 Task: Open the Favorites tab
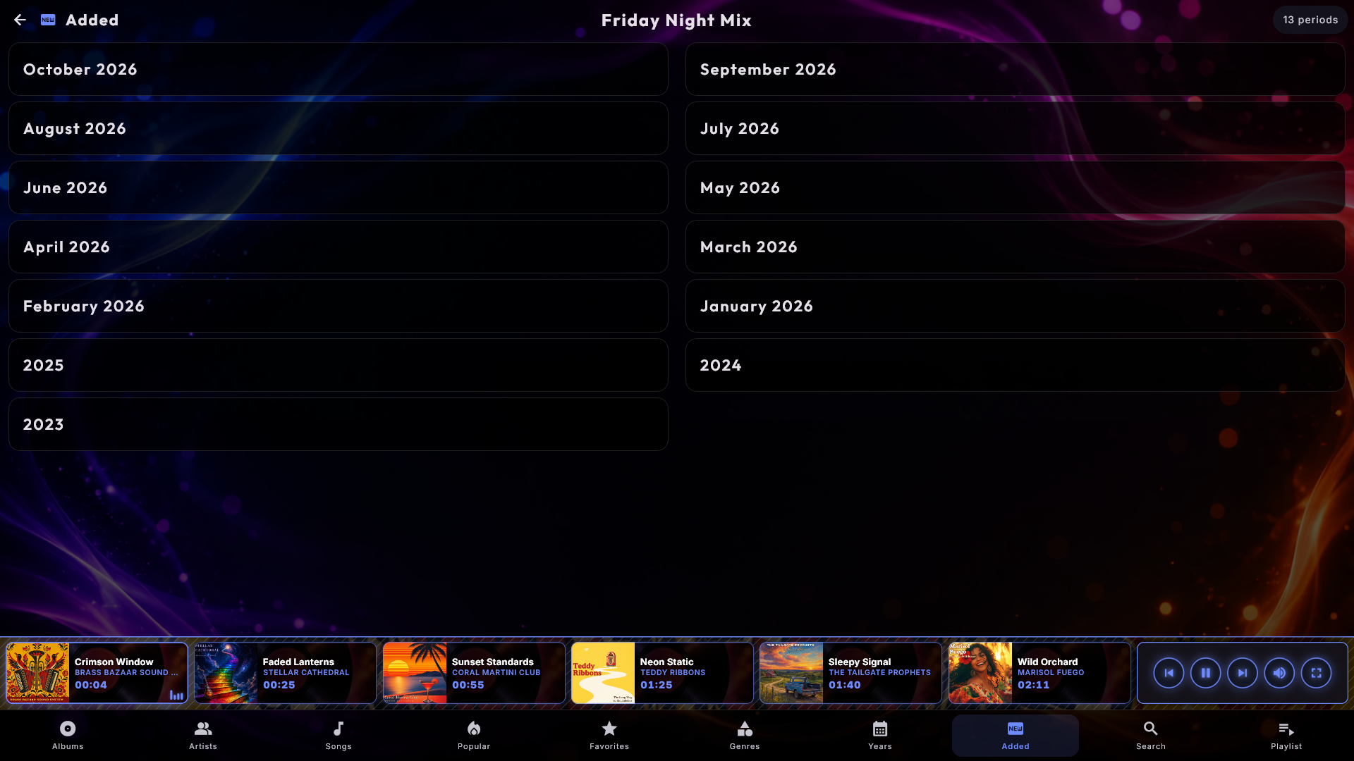tap(609, 736)
